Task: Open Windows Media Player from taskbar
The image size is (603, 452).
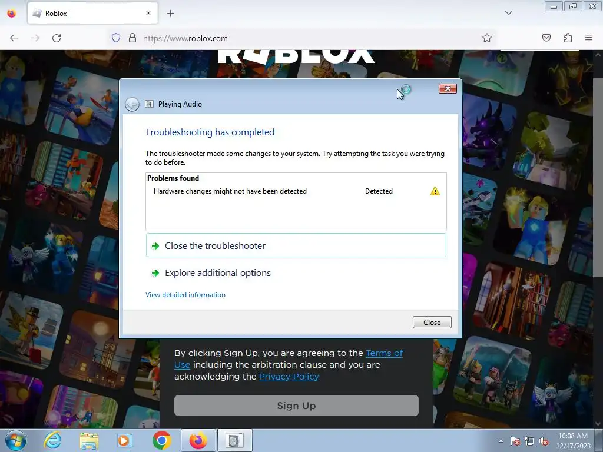Action: (x=125, y=440)
